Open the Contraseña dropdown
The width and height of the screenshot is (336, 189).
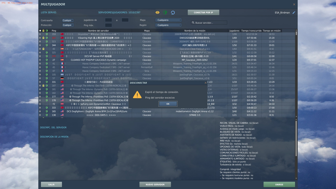(x=68, y=20)
